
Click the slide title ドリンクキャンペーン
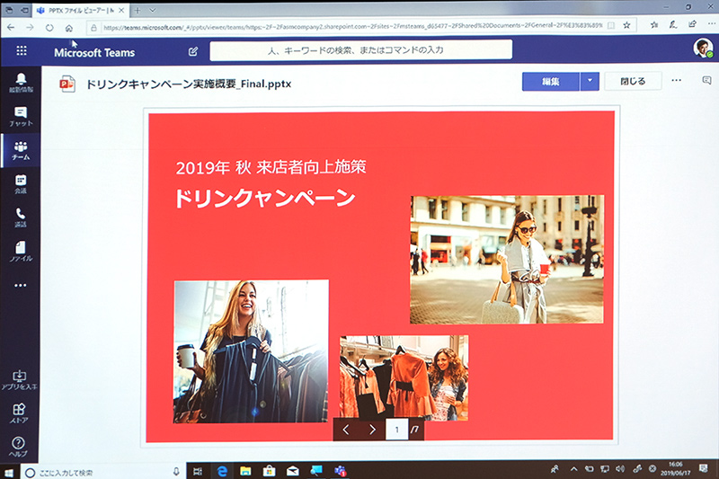point(265,199)
